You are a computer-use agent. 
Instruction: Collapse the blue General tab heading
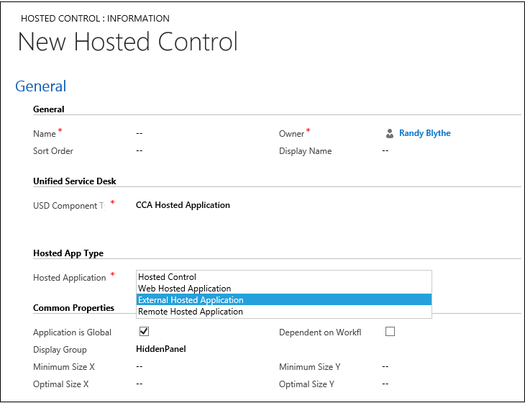tap(41, 86)
